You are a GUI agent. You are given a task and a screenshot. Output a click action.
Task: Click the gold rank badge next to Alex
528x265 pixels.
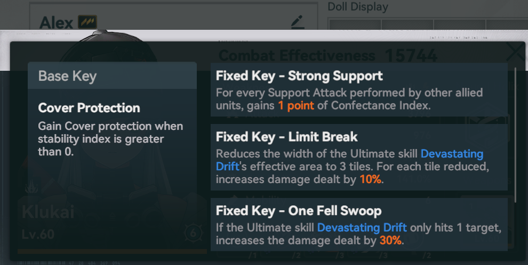pos(87,22)
